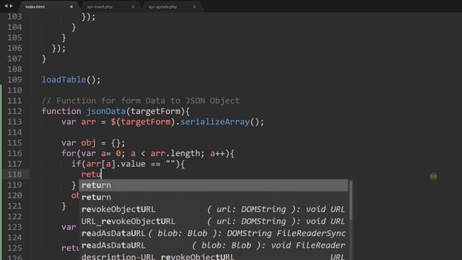
Task: Click line number 123 in gutter
Action: click(x=14, y=227)
